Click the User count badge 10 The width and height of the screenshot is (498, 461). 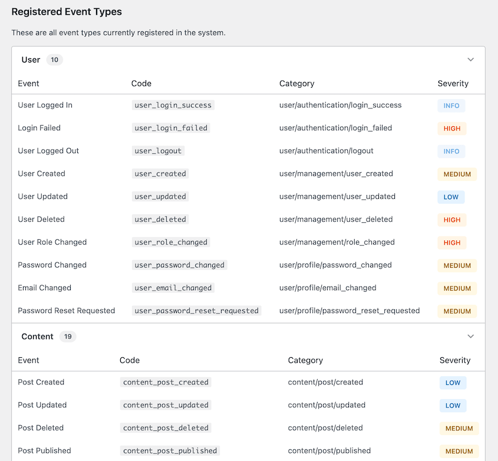point(54,60)
